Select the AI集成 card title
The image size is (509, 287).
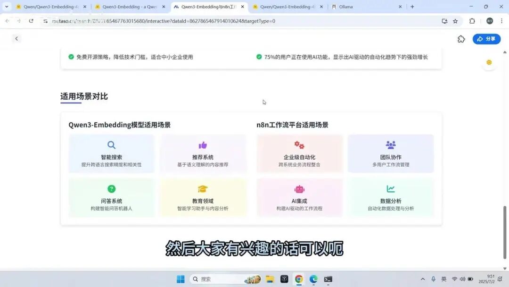[299, 201]
